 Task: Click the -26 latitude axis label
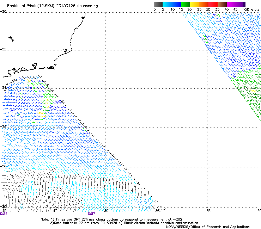[3, 127]
